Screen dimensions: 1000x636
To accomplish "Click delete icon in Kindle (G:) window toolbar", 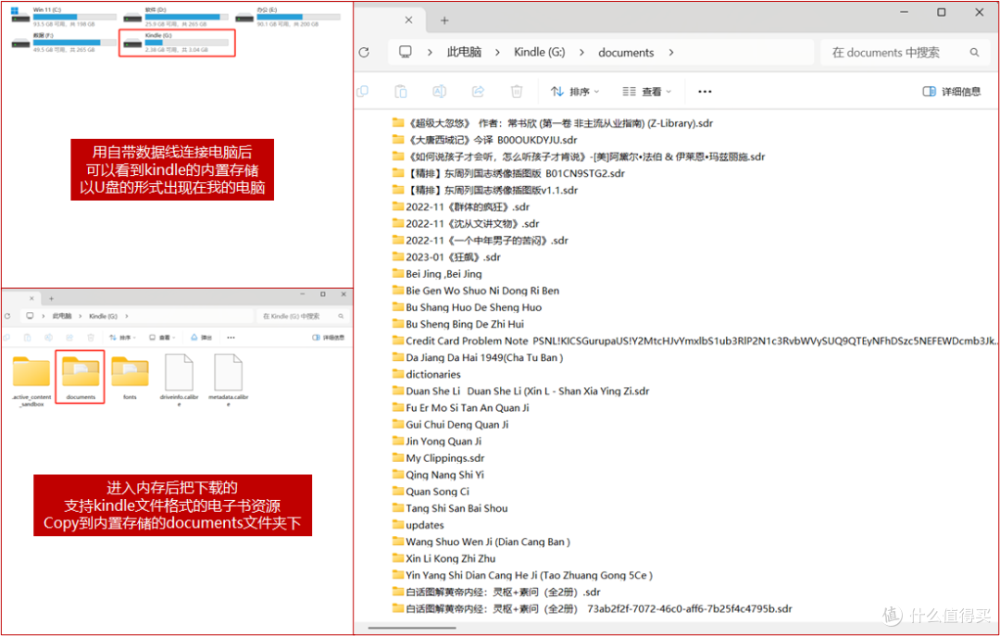I will coord(91,338).
